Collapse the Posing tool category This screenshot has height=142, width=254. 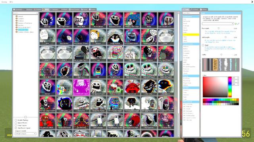(191, 76)
